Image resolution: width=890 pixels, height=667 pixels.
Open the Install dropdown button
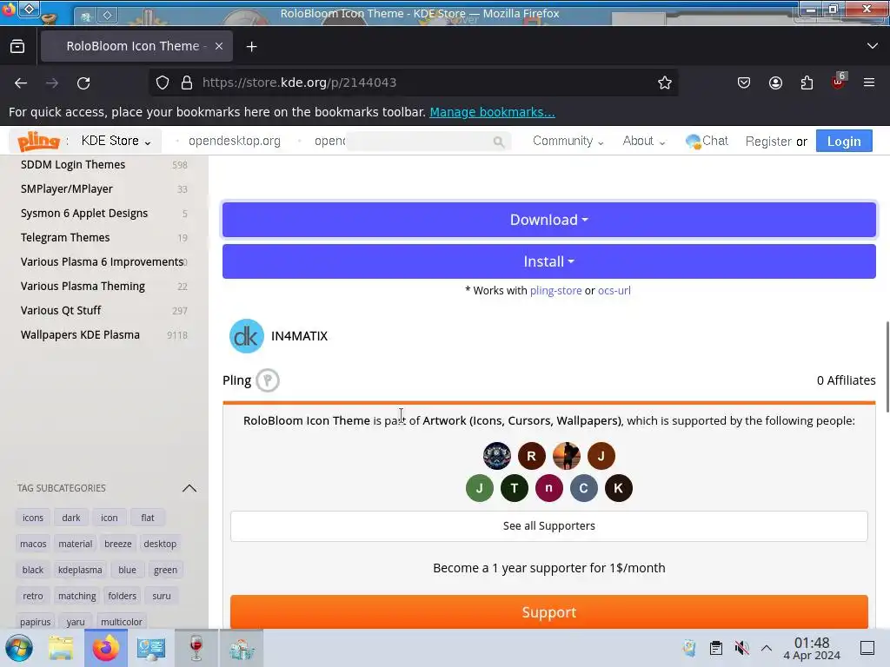(x=549, y=261)
